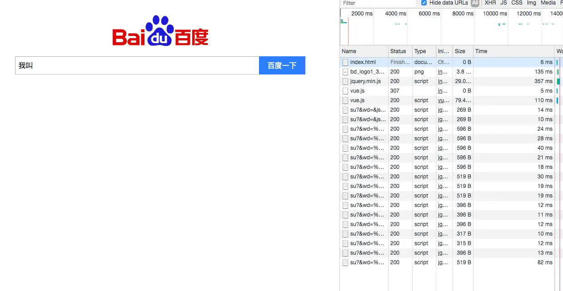Sort by the Ini... initiator column header
Viewport: 563px width, 291px height.
(444, 51)
